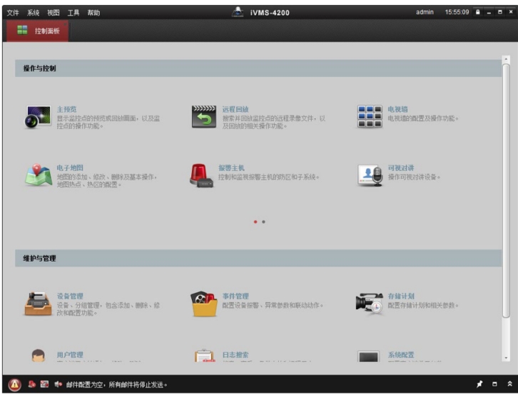The width and height of the screenshot is (518, 394).
Task: Click the 远程回放 link text
Action: click(235, 109)
